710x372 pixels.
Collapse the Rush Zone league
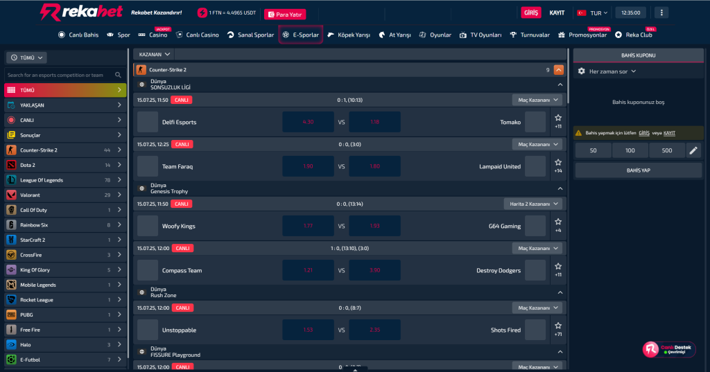560,292
